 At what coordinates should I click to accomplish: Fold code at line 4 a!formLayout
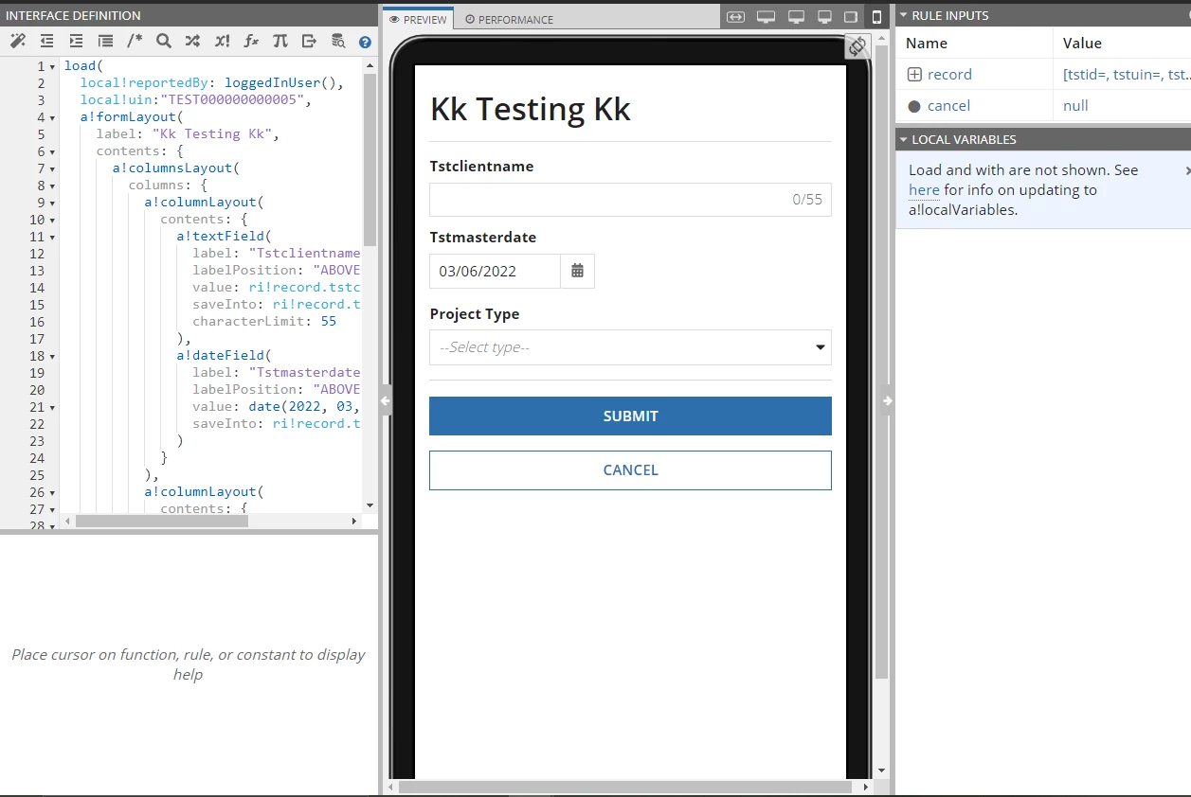click(52, 117)
